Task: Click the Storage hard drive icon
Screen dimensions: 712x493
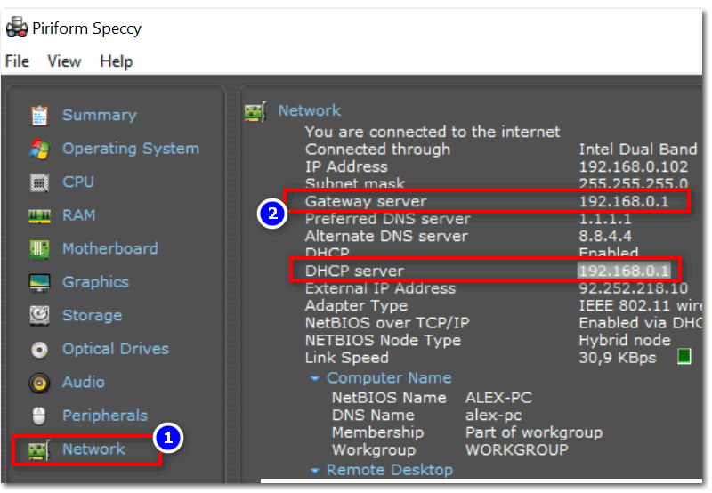Action: coord(39,316)
